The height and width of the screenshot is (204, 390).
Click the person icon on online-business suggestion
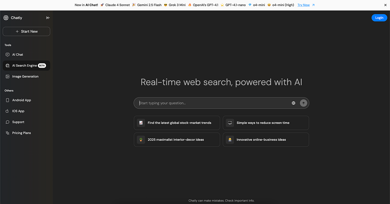(x=230, y=140)
